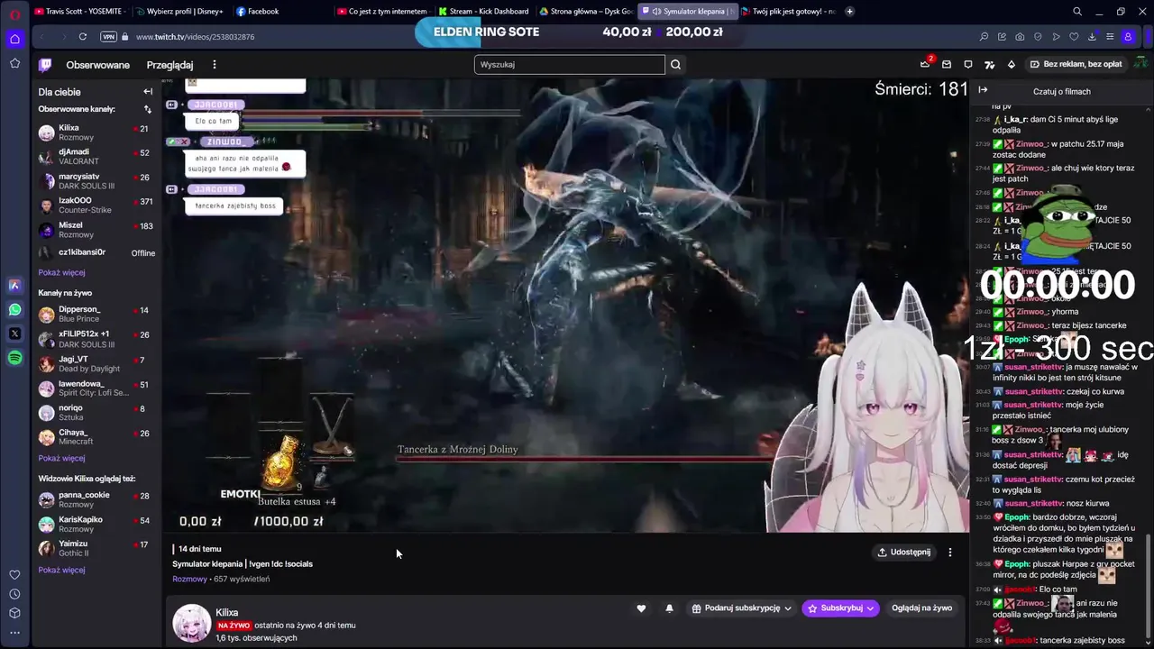Toggle follow heart for Kilixa
The height and width of the screenshot is (649, 1154).
click(641, 608)
